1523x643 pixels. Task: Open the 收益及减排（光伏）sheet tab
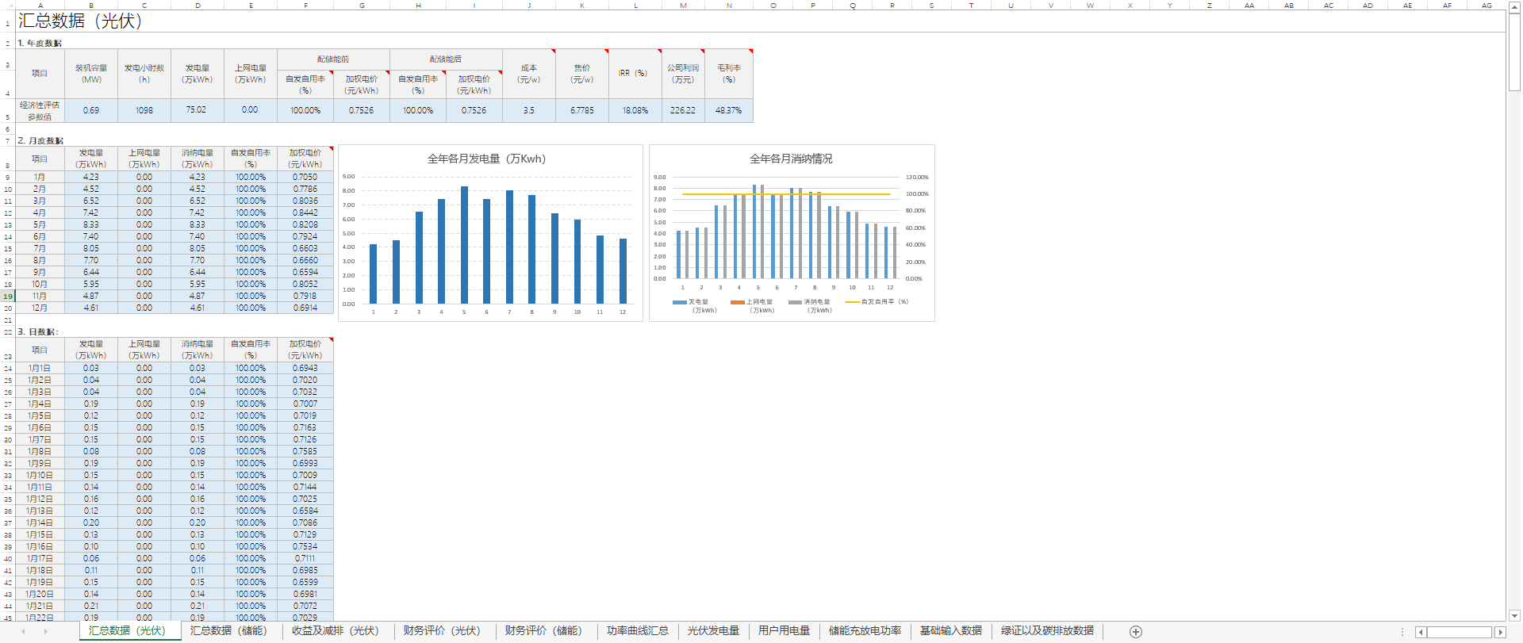pos(335,631)
